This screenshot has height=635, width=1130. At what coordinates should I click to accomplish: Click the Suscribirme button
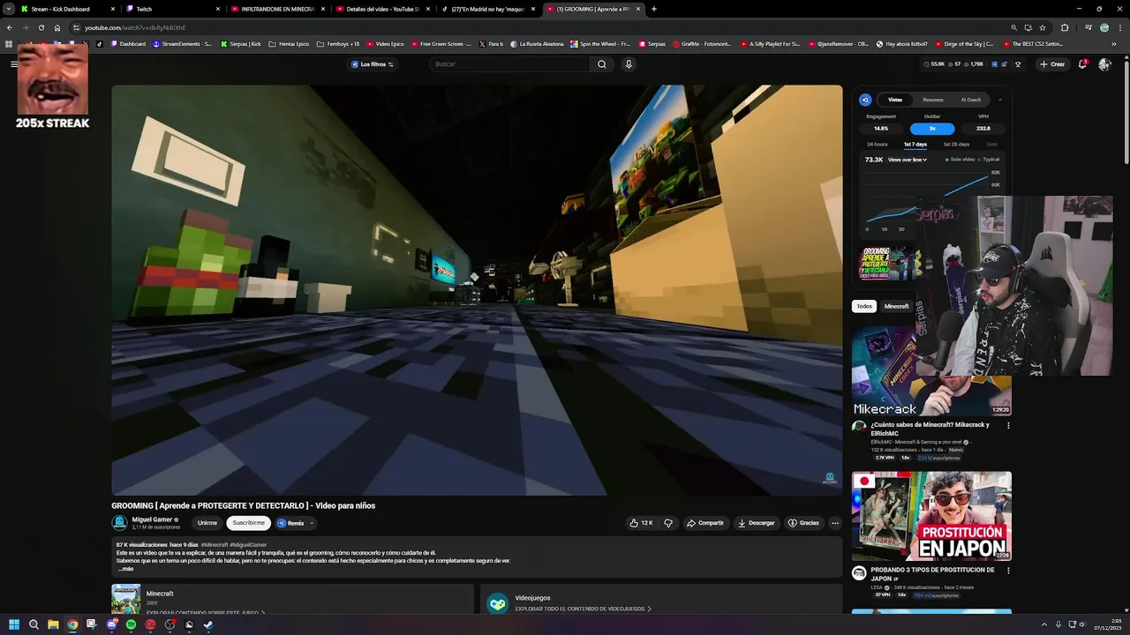coord(248,523)
